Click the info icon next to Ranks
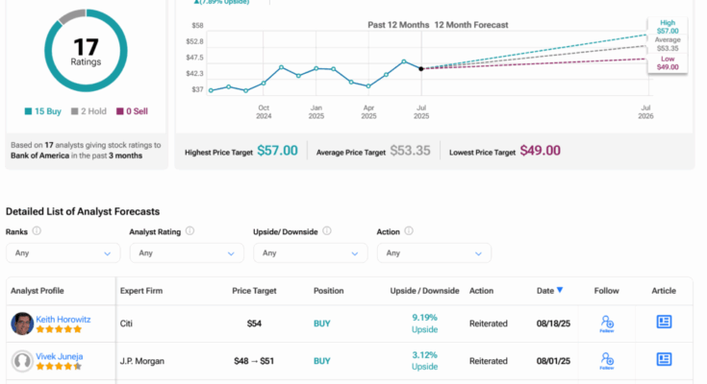Screen dimensions: 707x384 (37, 231)
